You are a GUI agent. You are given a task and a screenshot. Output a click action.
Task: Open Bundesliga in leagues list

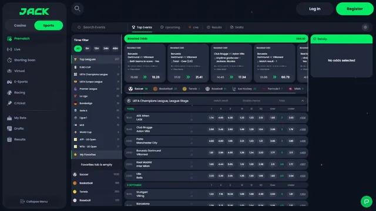(x=96, y=103)
